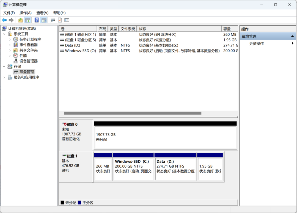Image resolution: width=297 pixels, height=213 pixels.
Task: Click the Services and Applications icon
Action: point(10,77)
